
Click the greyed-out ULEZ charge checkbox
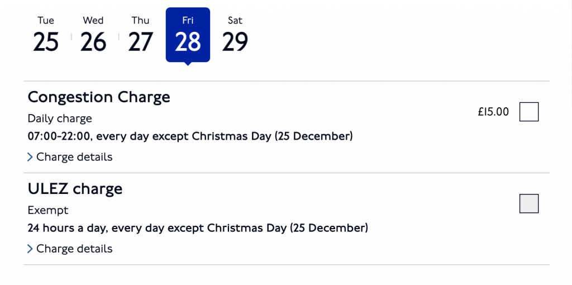click(528, 203)
